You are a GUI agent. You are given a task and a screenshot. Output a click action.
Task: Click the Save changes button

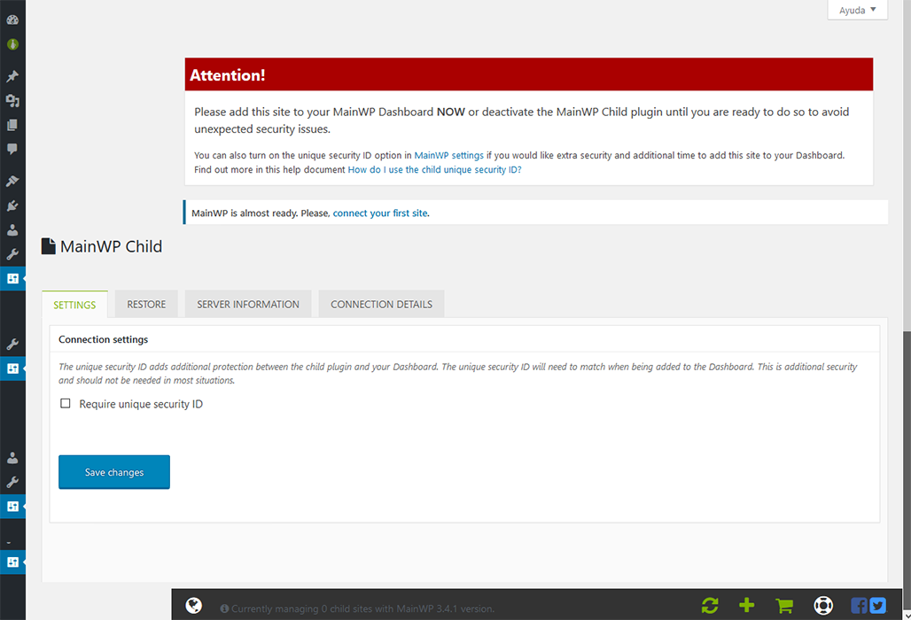point(114,472)
